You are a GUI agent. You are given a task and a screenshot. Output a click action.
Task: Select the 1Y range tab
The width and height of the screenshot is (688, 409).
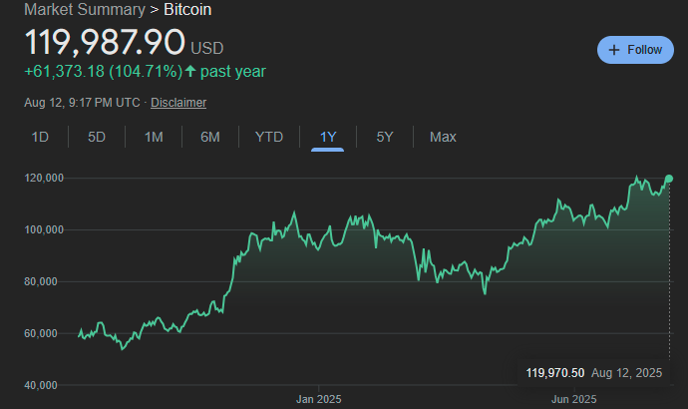click(x=328, y=137)
